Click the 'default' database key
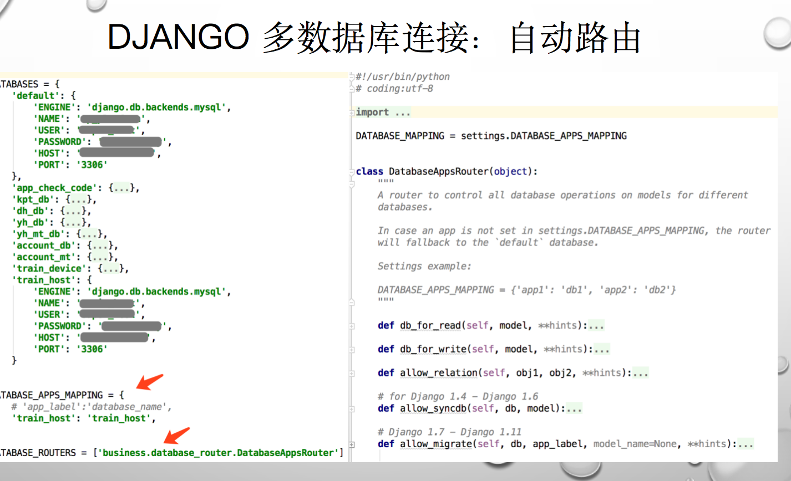Image resolution: width=791 pixels, height=481 pixels. 36,95
